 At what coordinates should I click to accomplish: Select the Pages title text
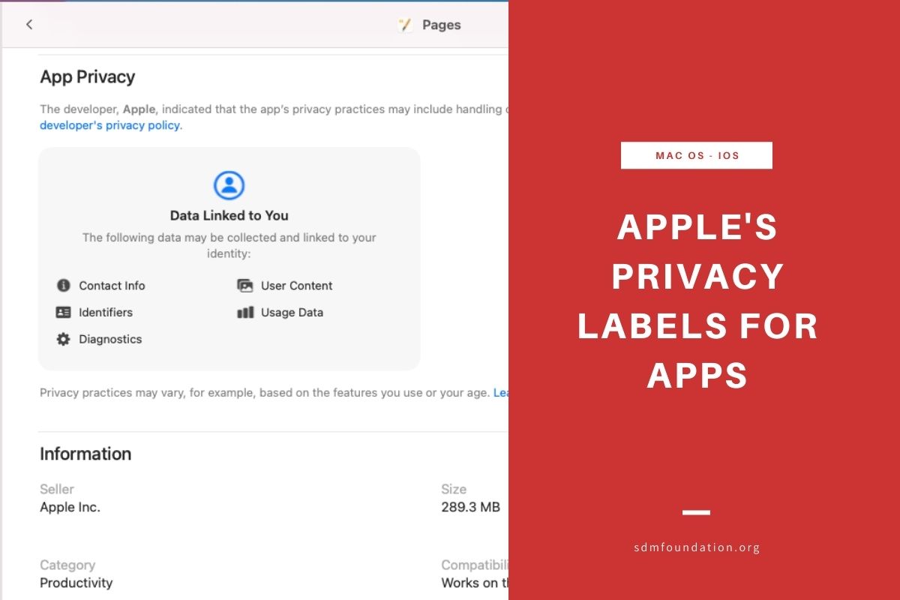click(441, 25)
